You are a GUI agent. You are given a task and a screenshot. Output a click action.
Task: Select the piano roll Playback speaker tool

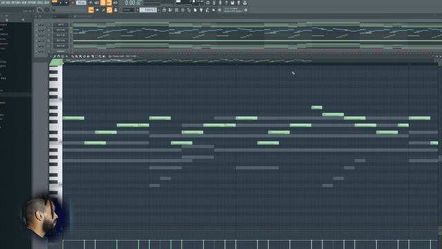point(104,57)
